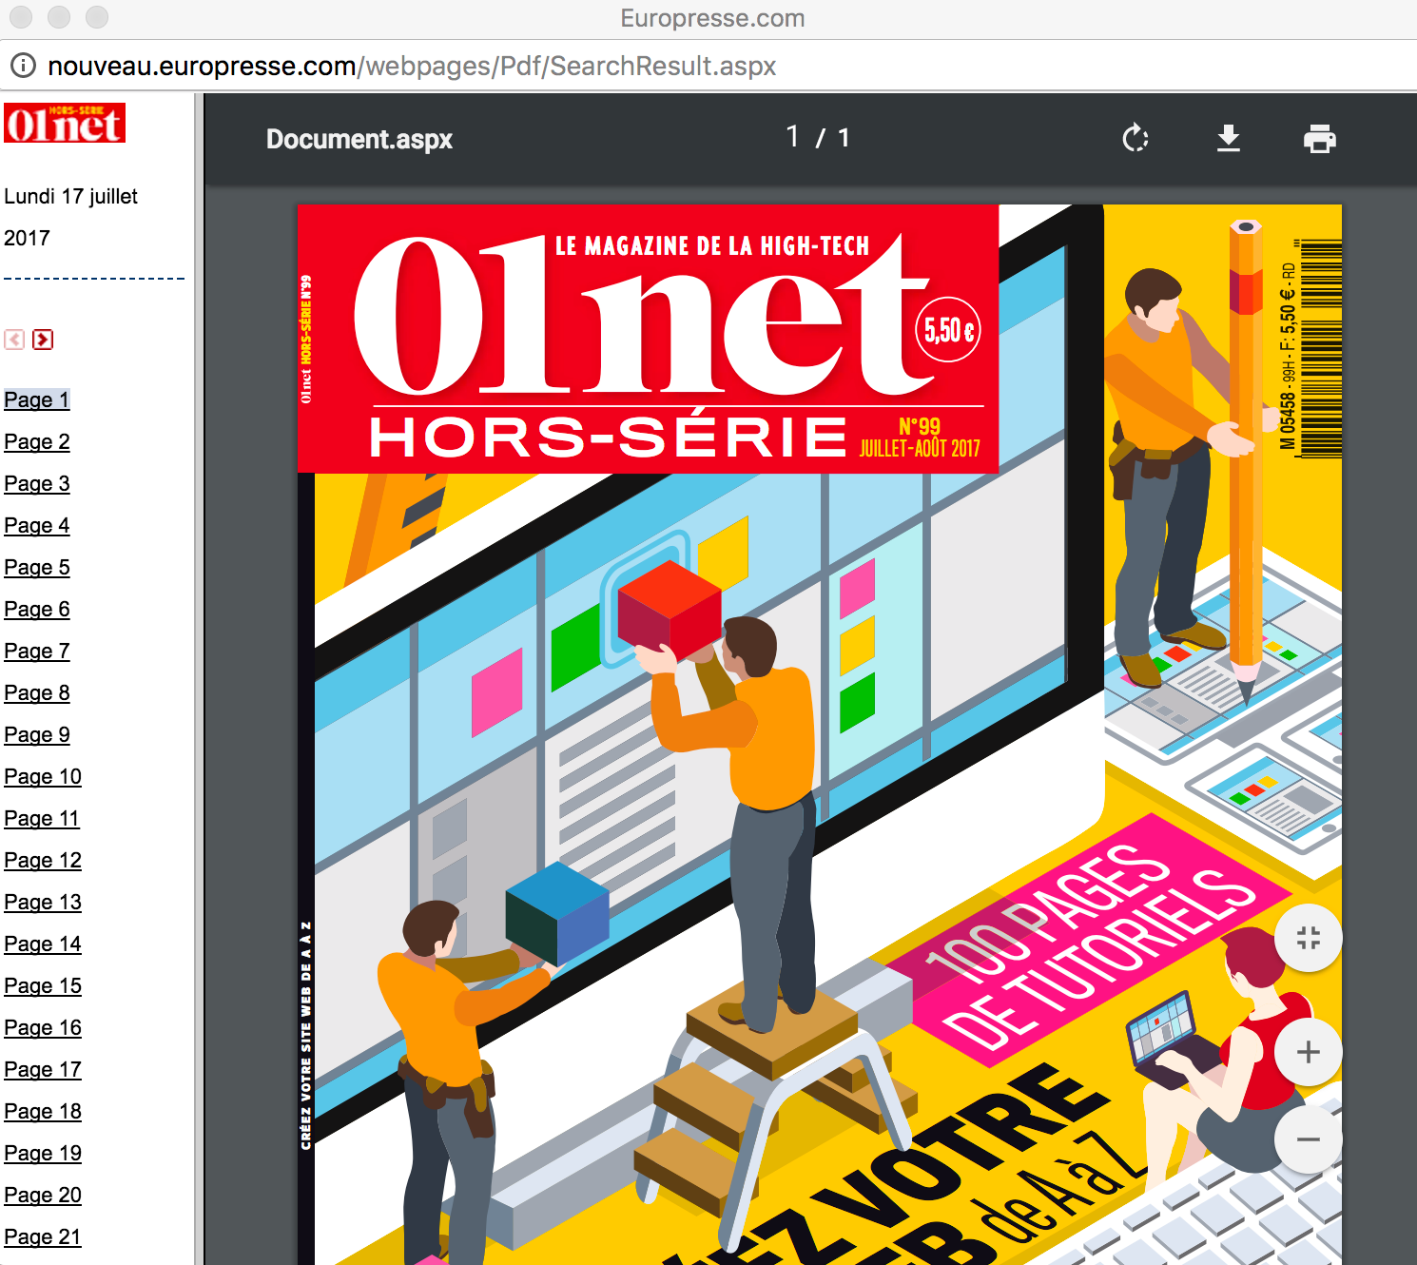This screenshot has height=1265, width=1417.
Task: Rotate the PDF document clockwise
Action: [1136, 139]
